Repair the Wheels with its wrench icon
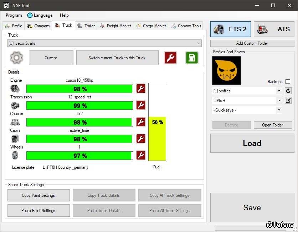 click(141, 155)
